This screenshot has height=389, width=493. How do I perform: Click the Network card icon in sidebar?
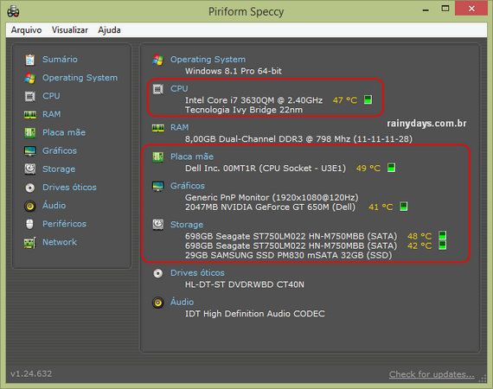pyautogui.click(x=30, y=242)
